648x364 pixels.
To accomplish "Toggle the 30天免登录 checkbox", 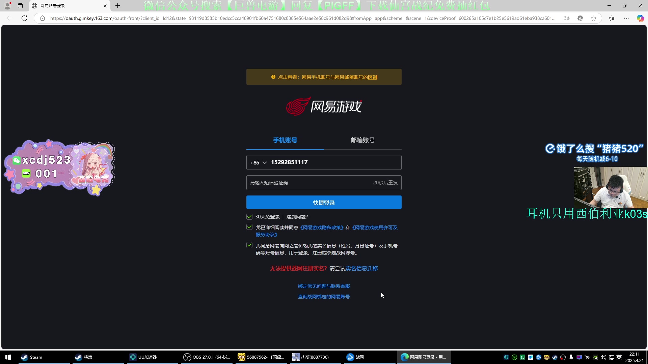I will point(249,217).
